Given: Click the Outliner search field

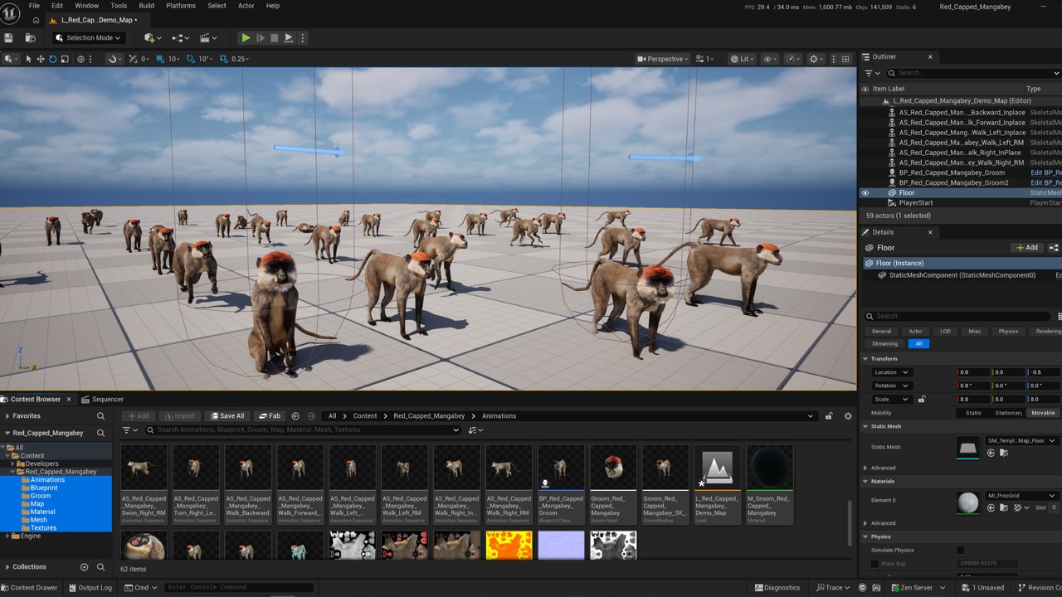Looking at the screenshot, I should click(972, 73).
